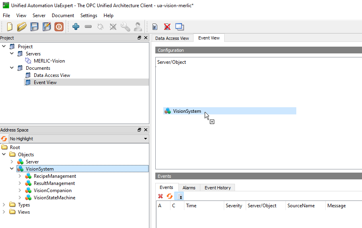This screenshot has width=362, height=228.
Task: Expand the Types folder
Action: click(4, 205)
